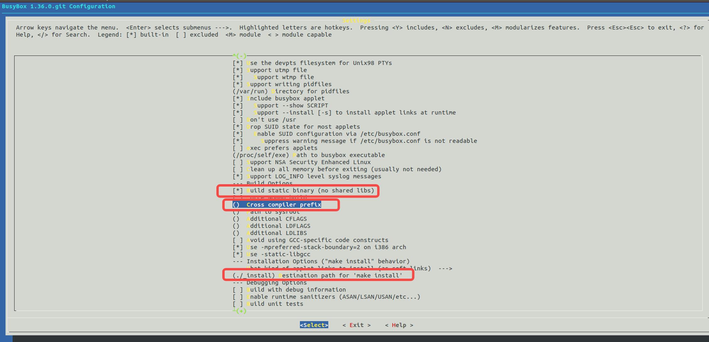Select the Cross compiler prefix entry
This screenshot has width=709, height=342.
(277, 205)
